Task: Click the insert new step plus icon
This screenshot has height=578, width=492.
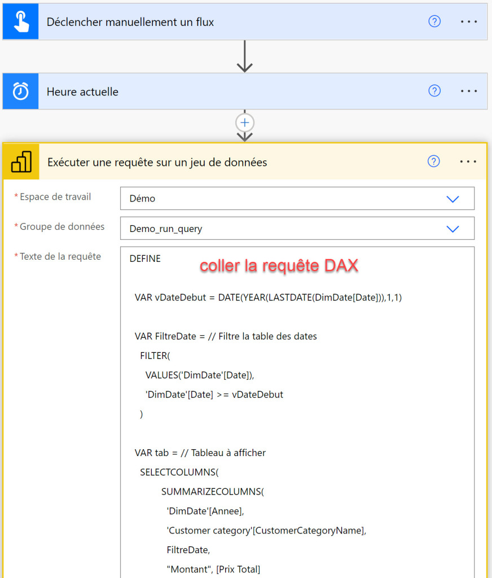Action: pyautogui.click(x=244, y=122)
